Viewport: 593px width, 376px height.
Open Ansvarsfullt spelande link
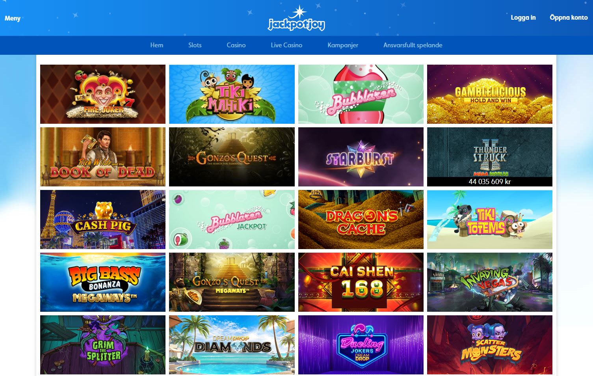coord(413,45)
